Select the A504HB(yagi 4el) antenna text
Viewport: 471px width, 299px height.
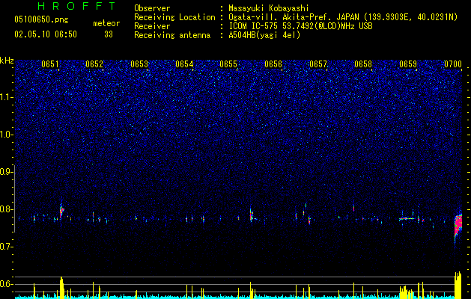(264, 35)
